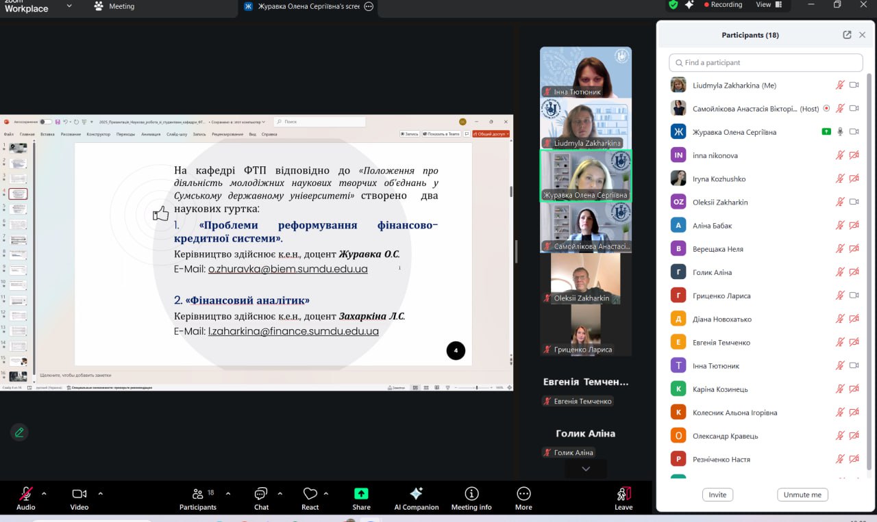877x522 pixels.
Task: Pop out the Participants panel
Action: (x=847, y=35)
